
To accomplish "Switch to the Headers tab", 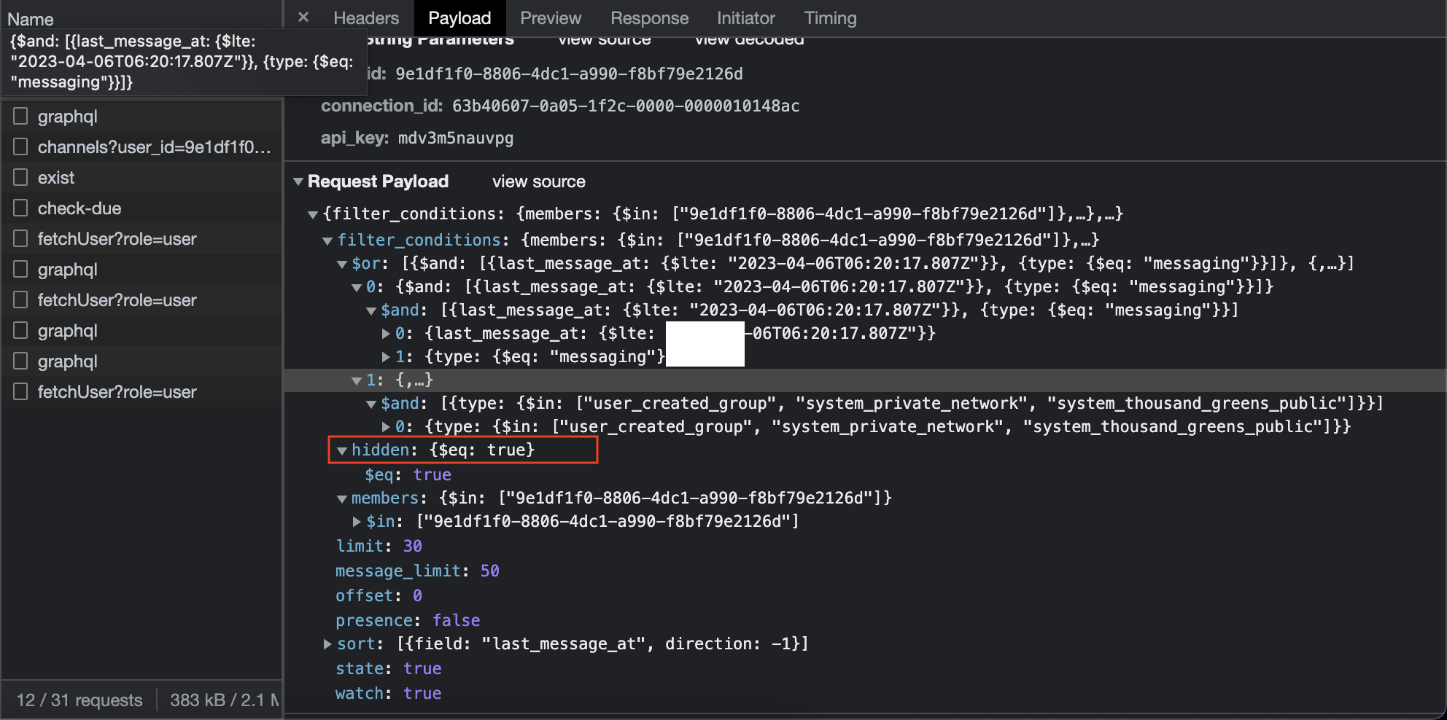I will 366,18.
